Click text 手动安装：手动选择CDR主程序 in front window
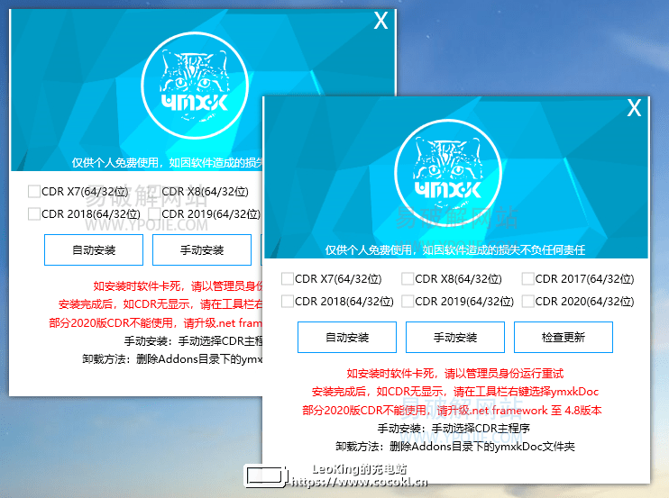 454,428
